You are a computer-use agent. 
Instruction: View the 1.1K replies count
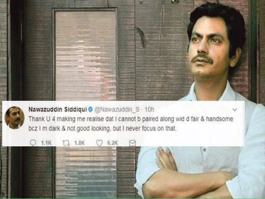coord(46,143)
